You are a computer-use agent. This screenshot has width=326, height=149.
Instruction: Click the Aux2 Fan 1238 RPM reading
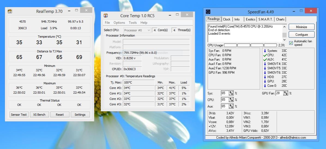coord(222,68)
